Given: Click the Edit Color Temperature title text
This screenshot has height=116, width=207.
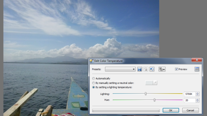Looking at the screenshot, I should click(x=108, y=61).
